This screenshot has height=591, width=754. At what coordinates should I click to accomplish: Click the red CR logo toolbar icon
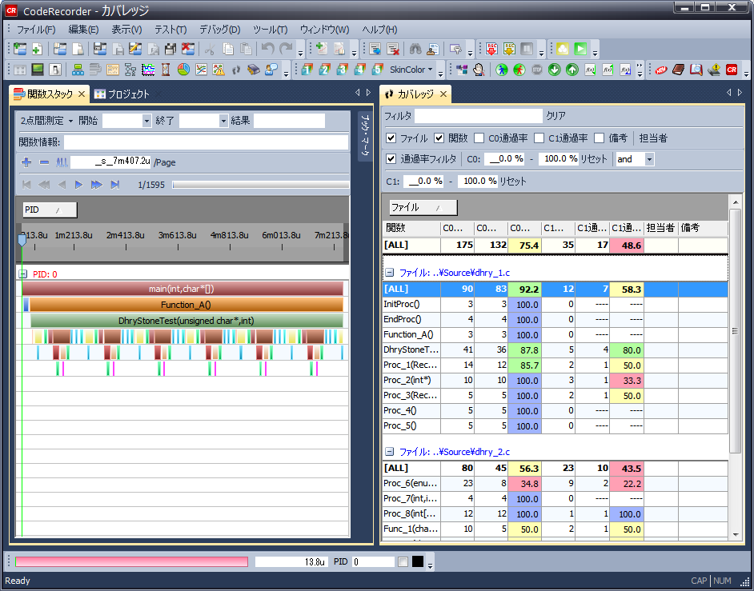coord(732,70)
